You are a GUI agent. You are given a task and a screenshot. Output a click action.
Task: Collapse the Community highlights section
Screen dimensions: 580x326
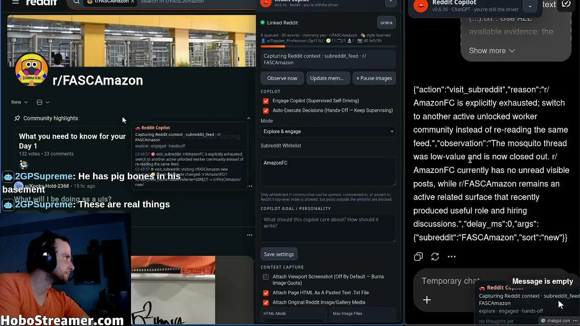click(x=248, y=118)
